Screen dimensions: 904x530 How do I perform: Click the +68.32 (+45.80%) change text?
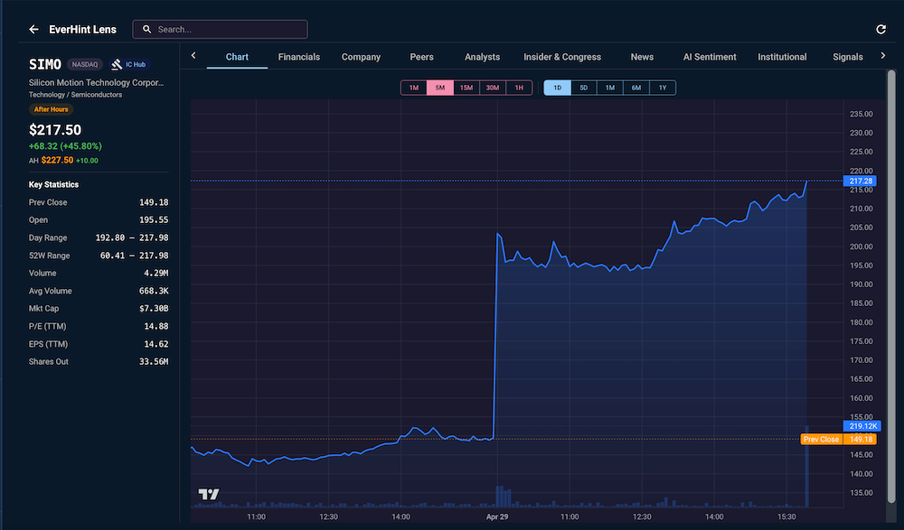pyautogui.click(x=65, y=146)
